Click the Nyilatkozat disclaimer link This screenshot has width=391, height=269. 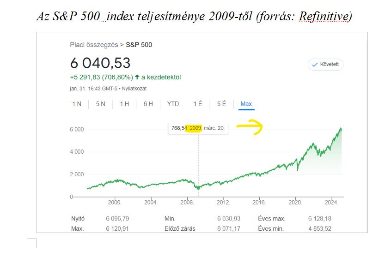(135, 89)
